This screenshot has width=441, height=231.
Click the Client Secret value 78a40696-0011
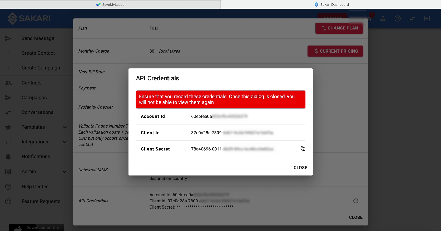point(207,149)
